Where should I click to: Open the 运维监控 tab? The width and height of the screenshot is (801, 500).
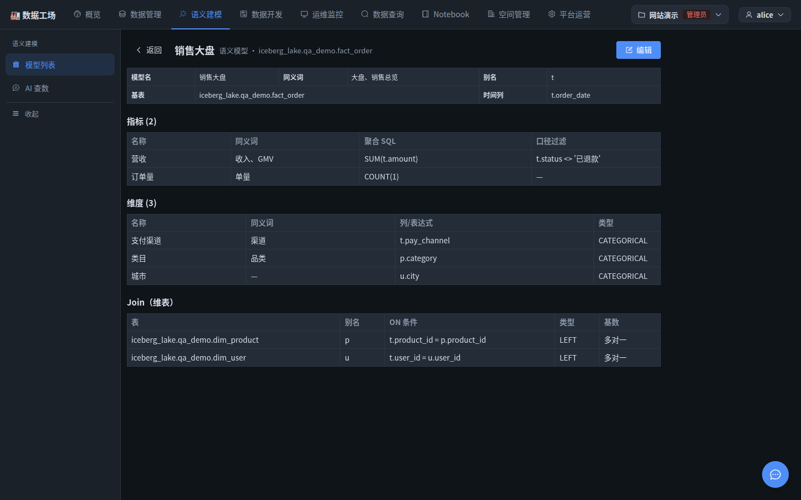pyautogui.click(x=322, y=14)
